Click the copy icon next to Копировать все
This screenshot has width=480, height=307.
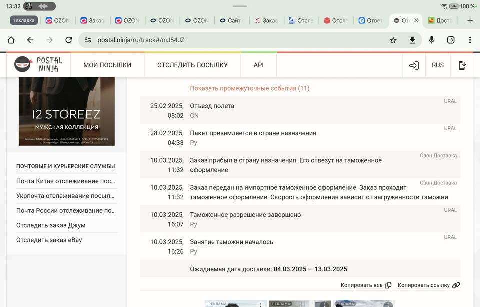[x=388, y=285]
